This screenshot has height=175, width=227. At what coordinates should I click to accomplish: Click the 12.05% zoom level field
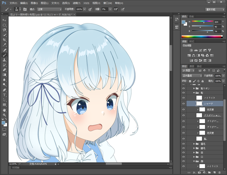13,164
